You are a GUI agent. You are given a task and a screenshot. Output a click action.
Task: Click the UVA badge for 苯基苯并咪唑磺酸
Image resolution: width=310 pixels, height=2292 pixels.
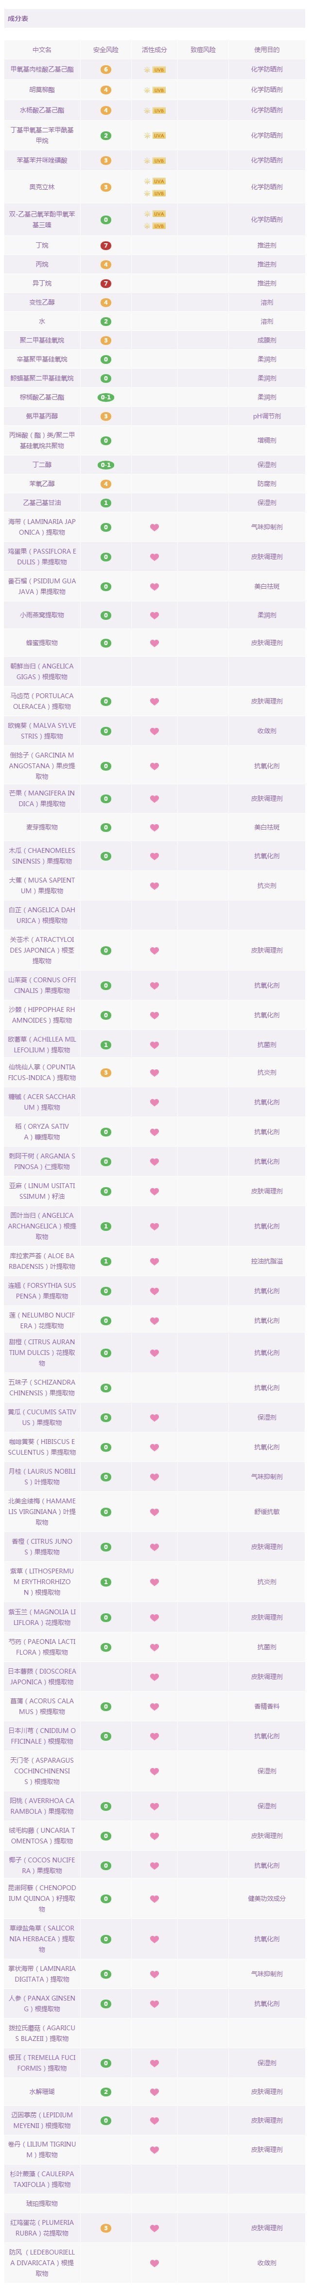[x=158, y=160]
